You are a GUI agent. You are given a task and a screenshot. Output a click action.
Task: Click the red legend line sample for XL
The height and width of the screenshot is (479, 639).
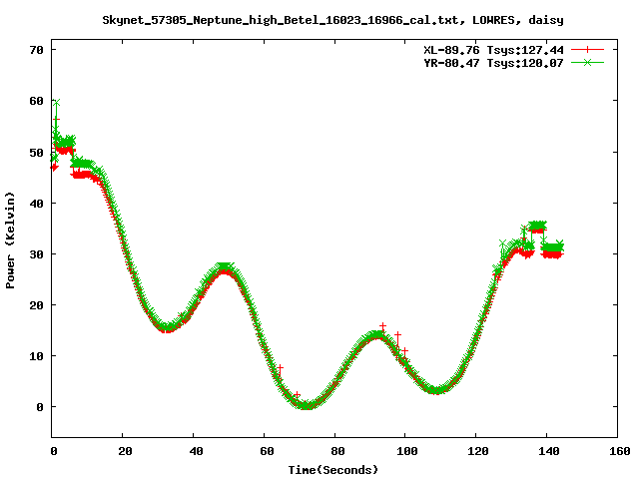tap(587, 50)
